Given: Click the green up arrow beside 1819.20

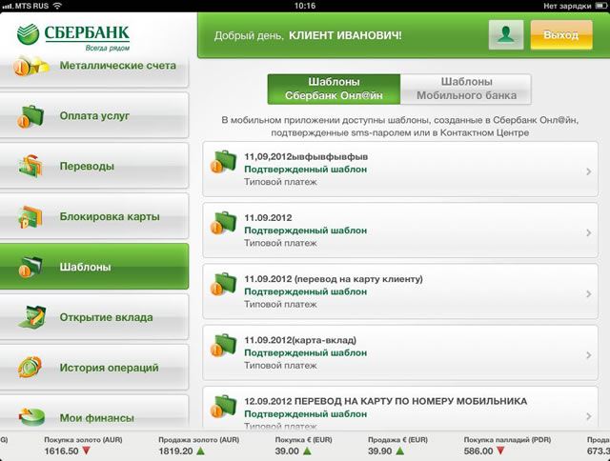Looking at the screenshot, I should tap(200, 451).
